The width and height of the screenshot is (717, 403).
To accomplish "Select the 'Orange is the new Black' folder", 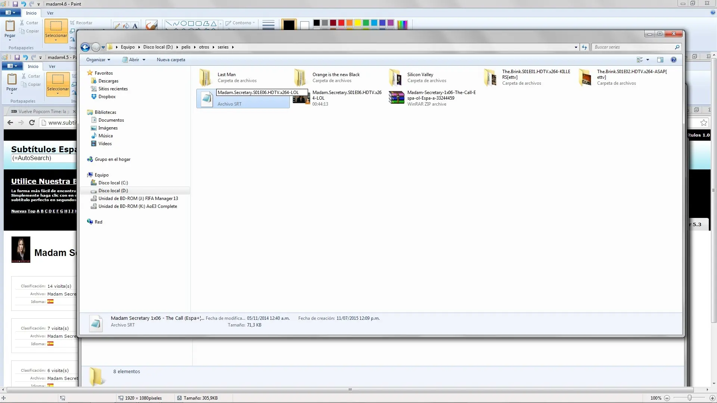I will point(337,78).
